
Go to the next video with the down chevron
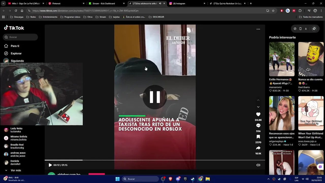[258, 107]
